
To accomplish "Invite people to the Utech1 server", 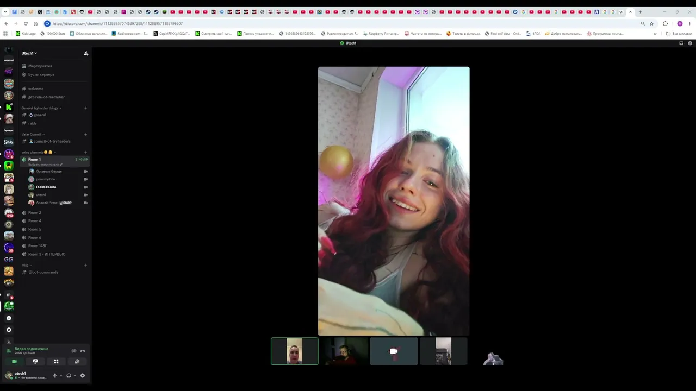I will 86,53.
